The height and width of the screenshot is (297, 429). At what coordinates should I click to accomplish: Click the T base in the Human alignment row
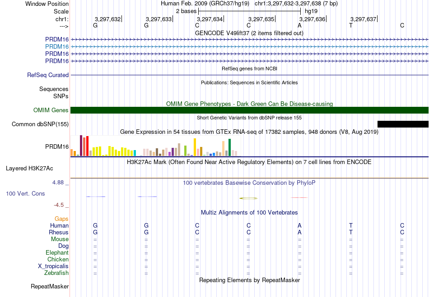[x=351, y=225]
